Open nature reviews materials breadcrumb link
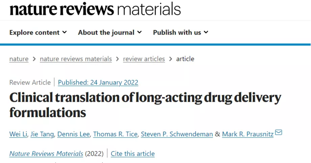This screenshot has width=311, height=163. tap(76, 59)
